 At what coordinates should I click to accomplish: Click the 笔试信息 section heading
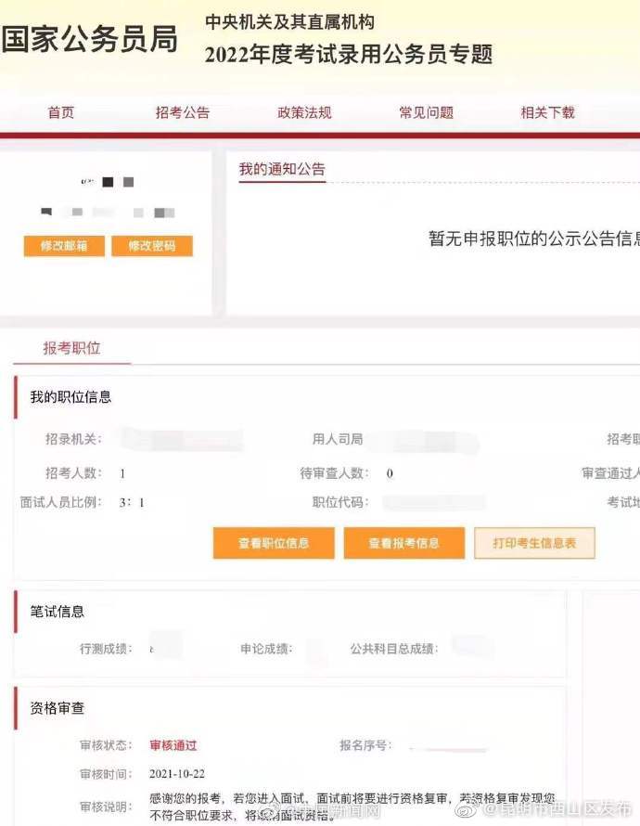[57, 611]
